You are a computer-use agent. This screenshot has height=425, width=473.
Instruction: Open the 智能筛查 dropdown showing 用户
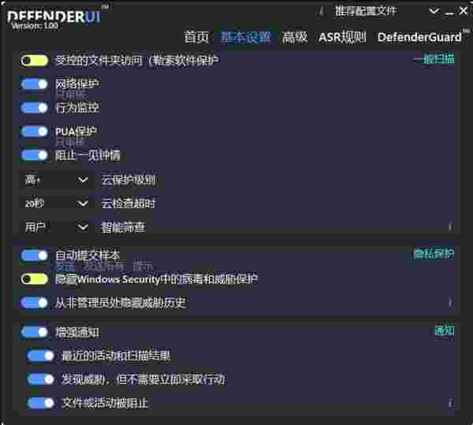(x=57, y=227)
